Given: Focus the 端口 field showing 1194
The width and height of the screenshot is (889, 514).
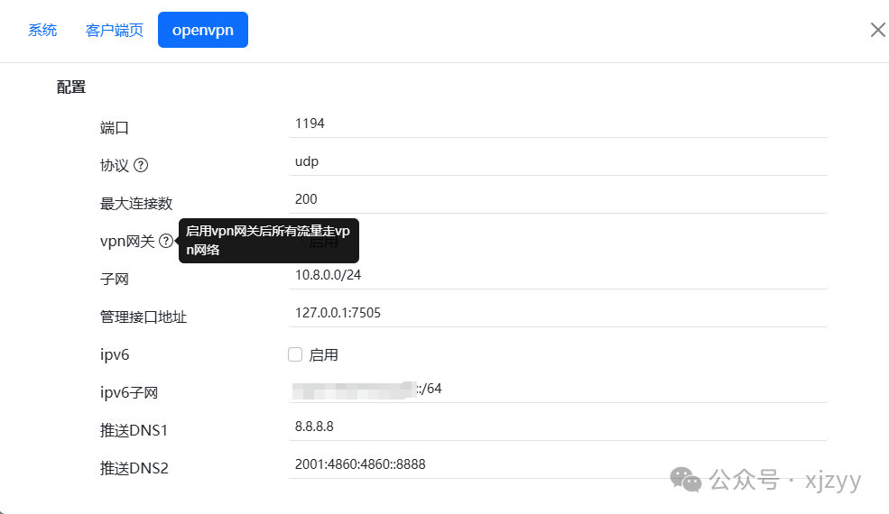Looking at the screenshot, I should click(x=558, y=124).
